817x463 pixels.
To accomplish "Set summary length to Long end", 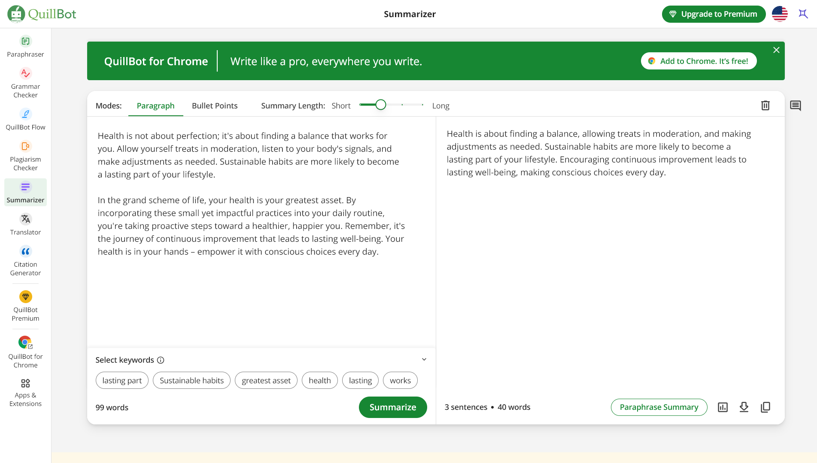I will [422, 105].
